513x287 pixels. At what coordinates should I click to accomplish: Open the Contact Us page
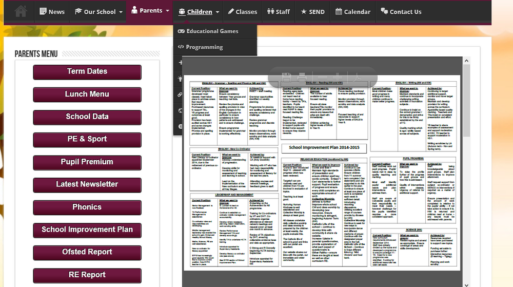401,12
